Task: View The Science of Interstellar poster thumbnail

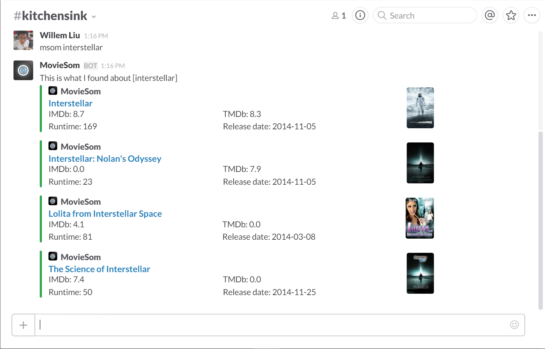Action: (x=420, y=273)
